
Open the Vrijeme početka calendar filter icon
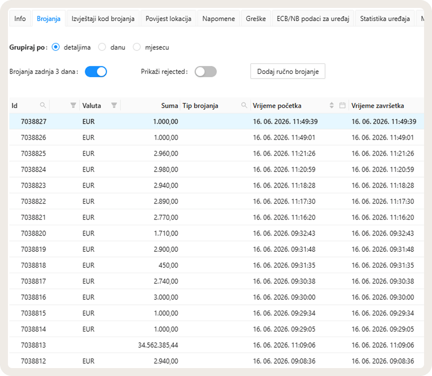[342, 105]
